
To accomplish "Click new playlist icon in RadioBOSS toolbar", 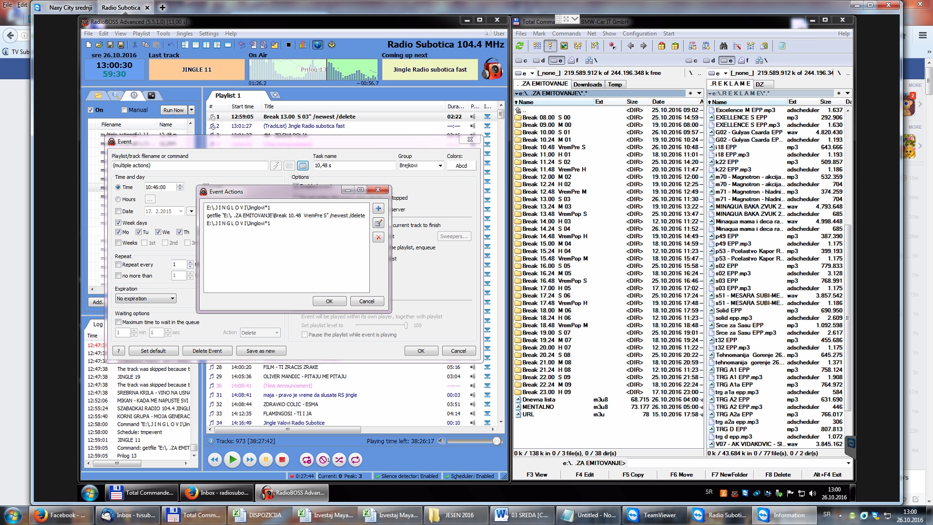I will [x=88, y=45].
